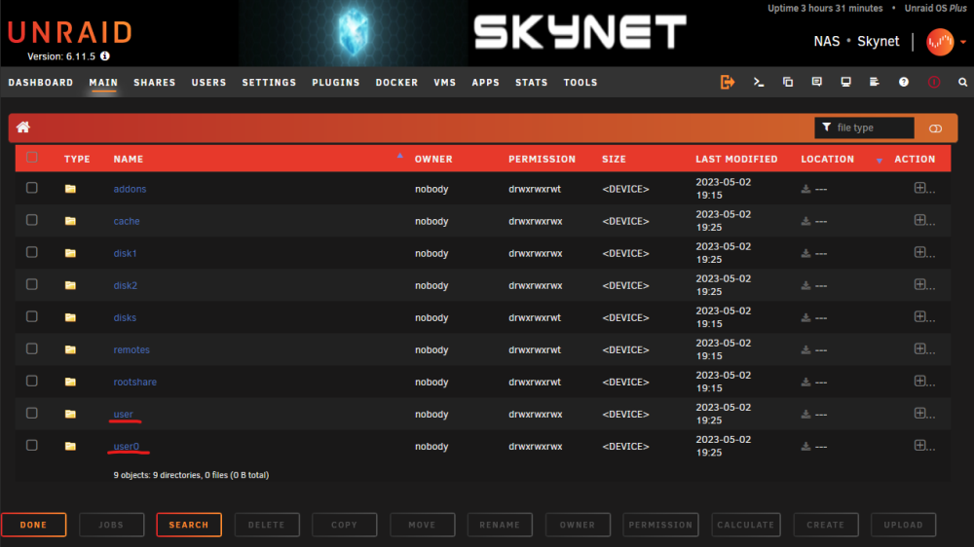This screenshot has height=547, width=974.
Task: Click the download icon in addons row
Action: [805, 189]
